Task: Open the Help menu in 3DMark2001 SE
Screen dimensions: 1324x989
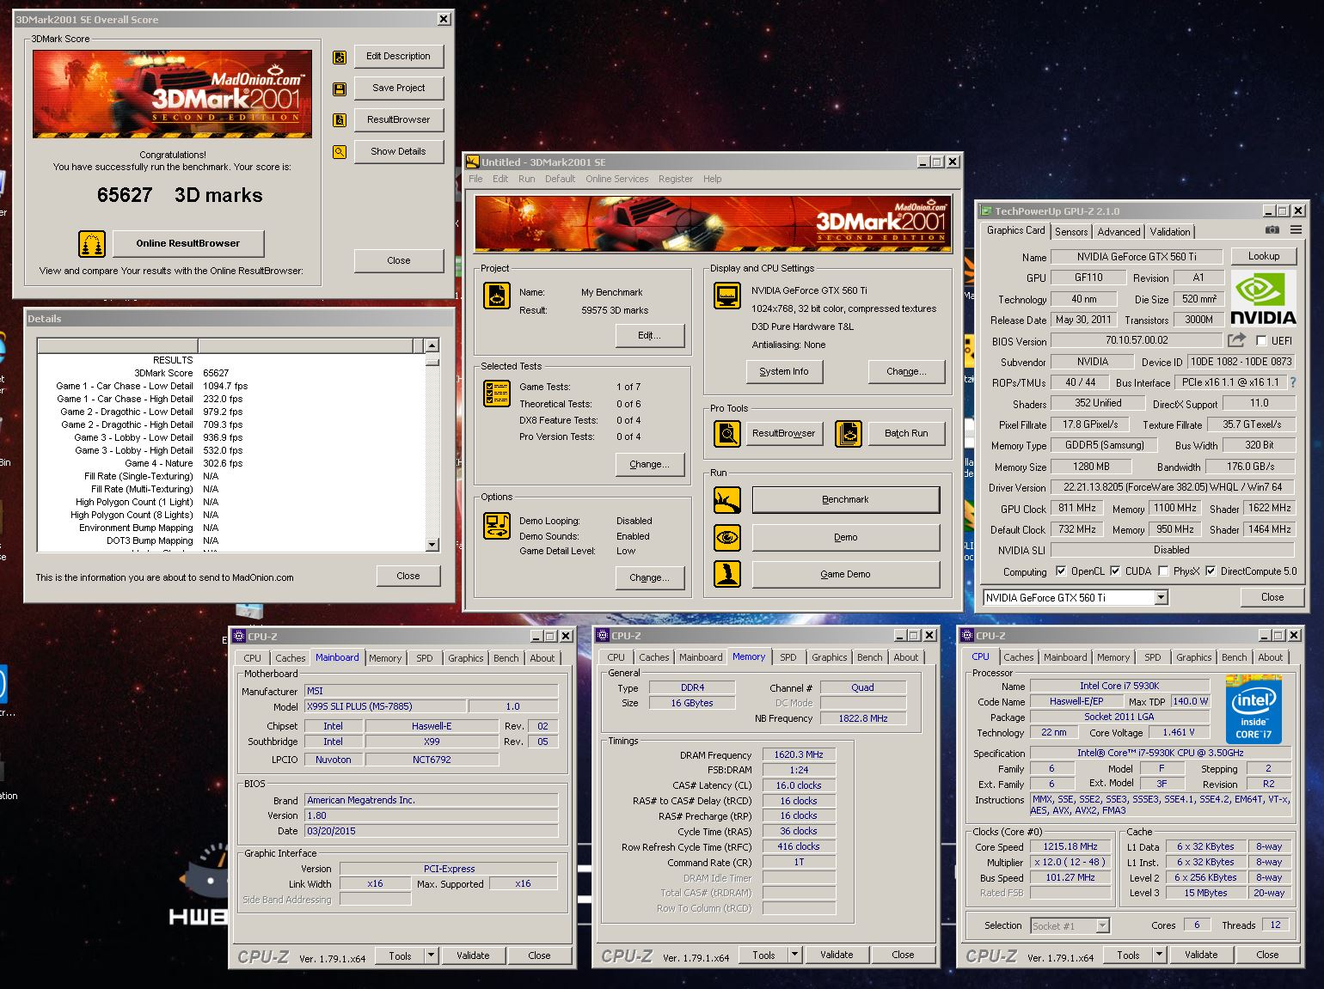Action: point(713,179)
